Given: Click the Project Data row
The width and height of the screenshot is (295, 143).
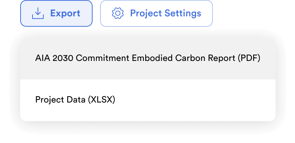Looking at the screenshot, I should (x=148, y=100).
